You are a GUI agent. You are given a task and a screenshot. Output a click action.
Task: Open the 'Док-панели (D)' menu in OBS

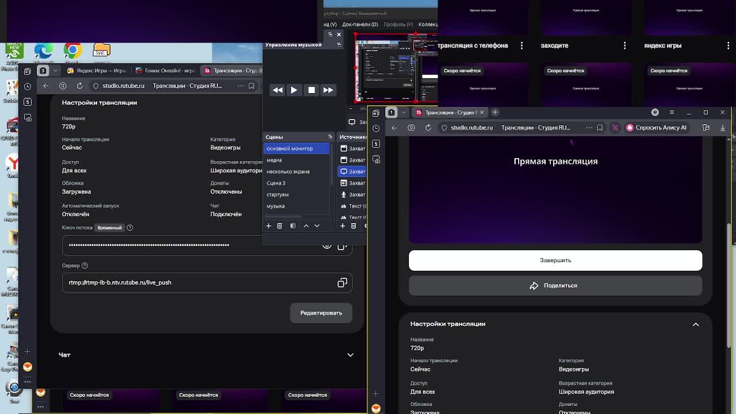(360, 24)
